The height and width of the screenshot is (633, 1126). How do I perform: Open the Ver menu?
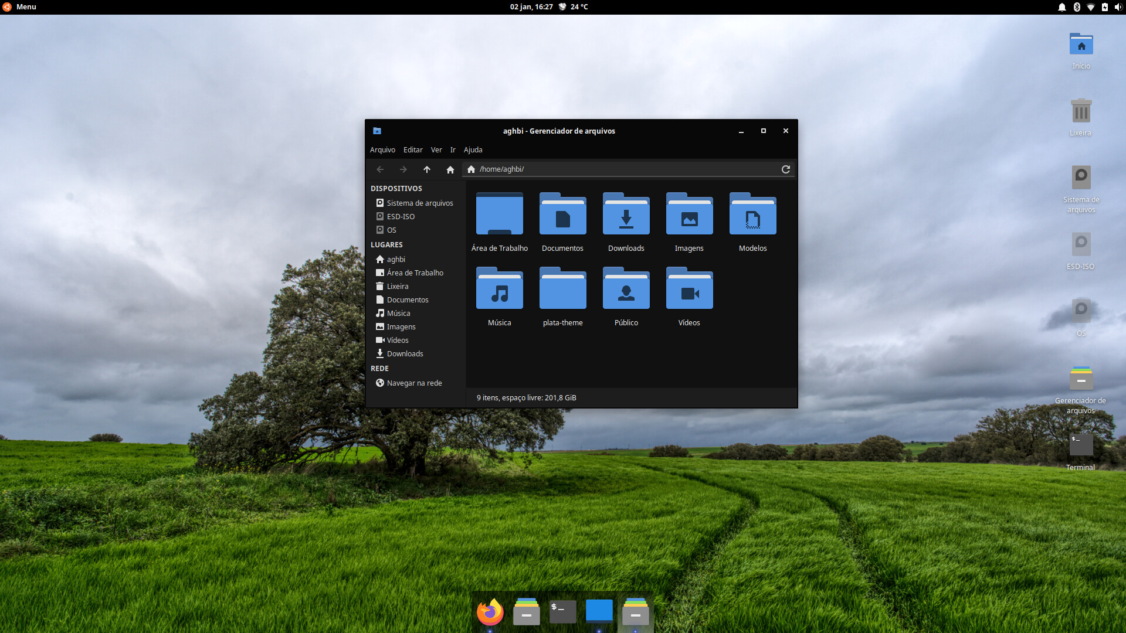tap(436, 150)
